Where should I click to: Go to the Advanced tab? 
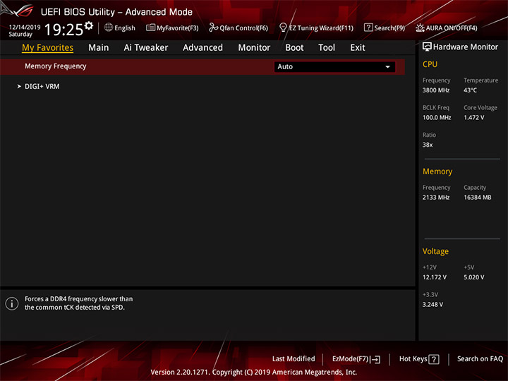(x=202, y=48)
